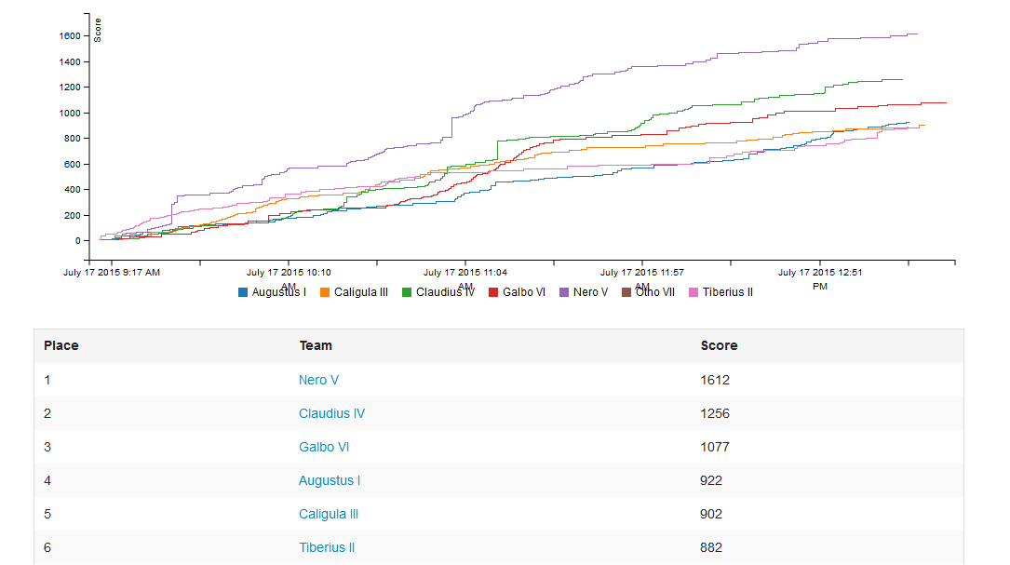
Task: Click the red Galbo VI legend swatch
Action: point(493,292)
